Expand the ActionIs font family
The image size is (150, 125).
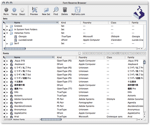coord(7,96)
